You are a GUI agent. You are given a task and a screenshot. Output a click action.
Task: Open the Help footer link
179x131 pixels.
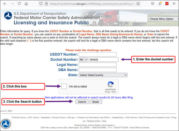[x=104, y=121]
